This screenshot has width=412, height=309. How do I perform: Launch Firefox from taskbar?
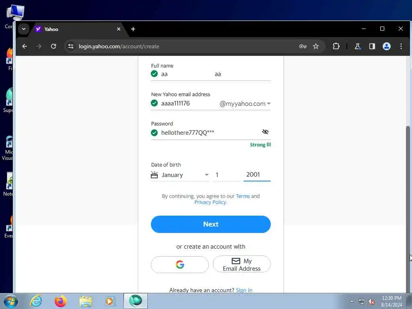pyautogui.click(x=60, y=301)
